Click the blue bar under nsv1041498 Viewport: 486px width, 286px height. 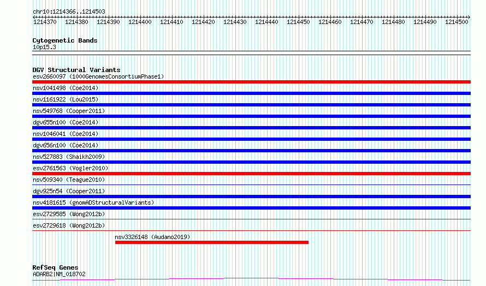pos(251,93)
